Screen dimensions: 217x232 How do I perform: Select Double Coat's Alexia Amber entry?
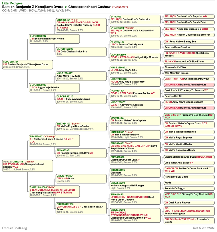[x=135, y=32]
